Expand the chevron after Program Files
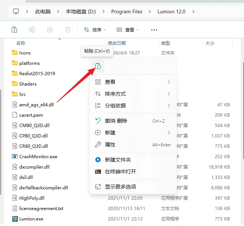The width and height of the screenshot is (244, 226). [150, 11]
